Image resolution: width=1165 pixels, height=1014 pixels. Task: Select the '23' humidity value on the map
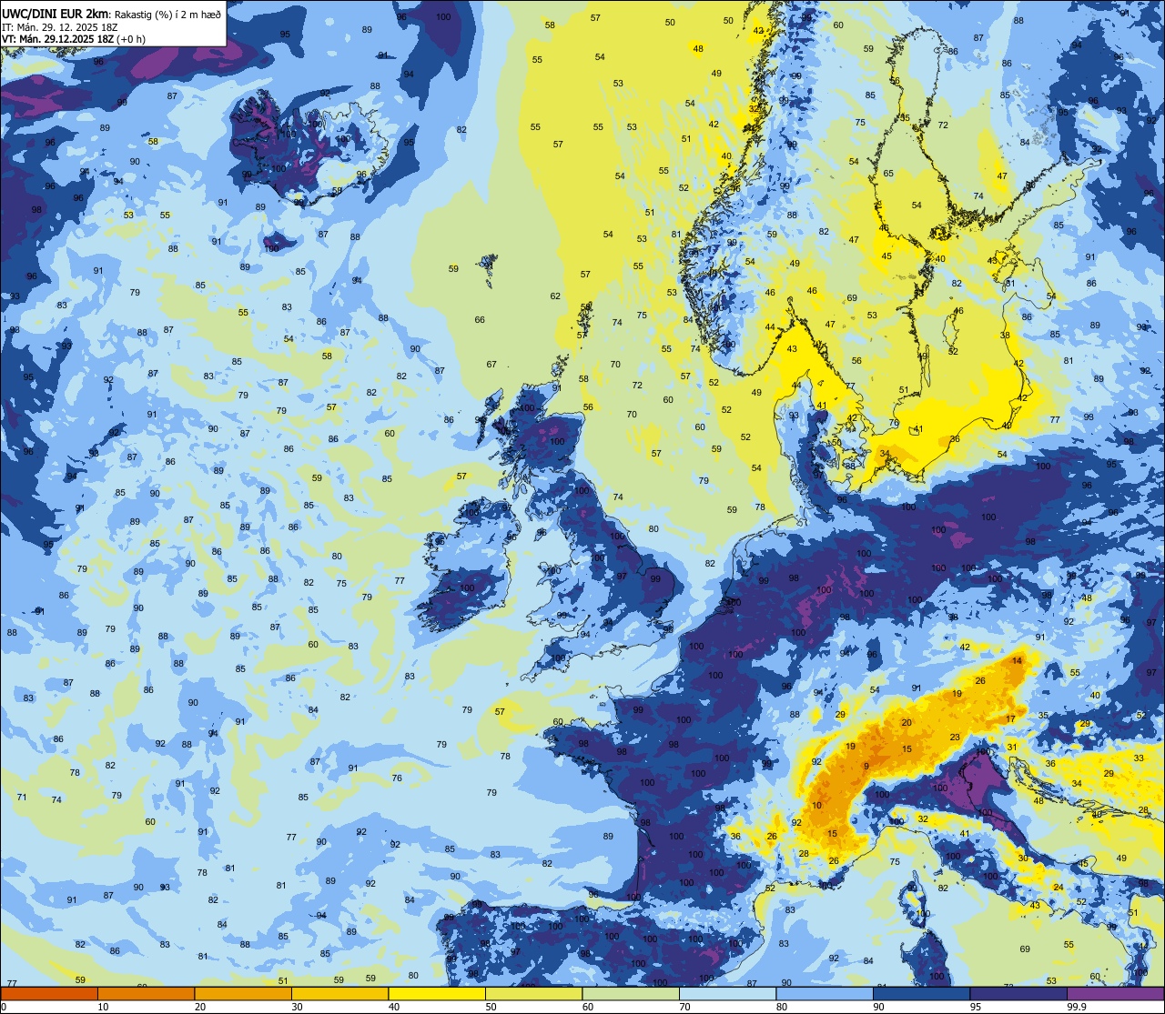coord(955,738)
